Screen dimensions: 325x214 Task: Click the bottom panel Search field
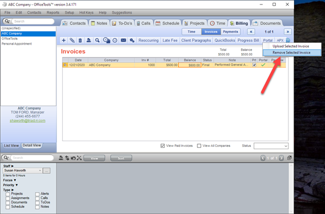point(32,158)
